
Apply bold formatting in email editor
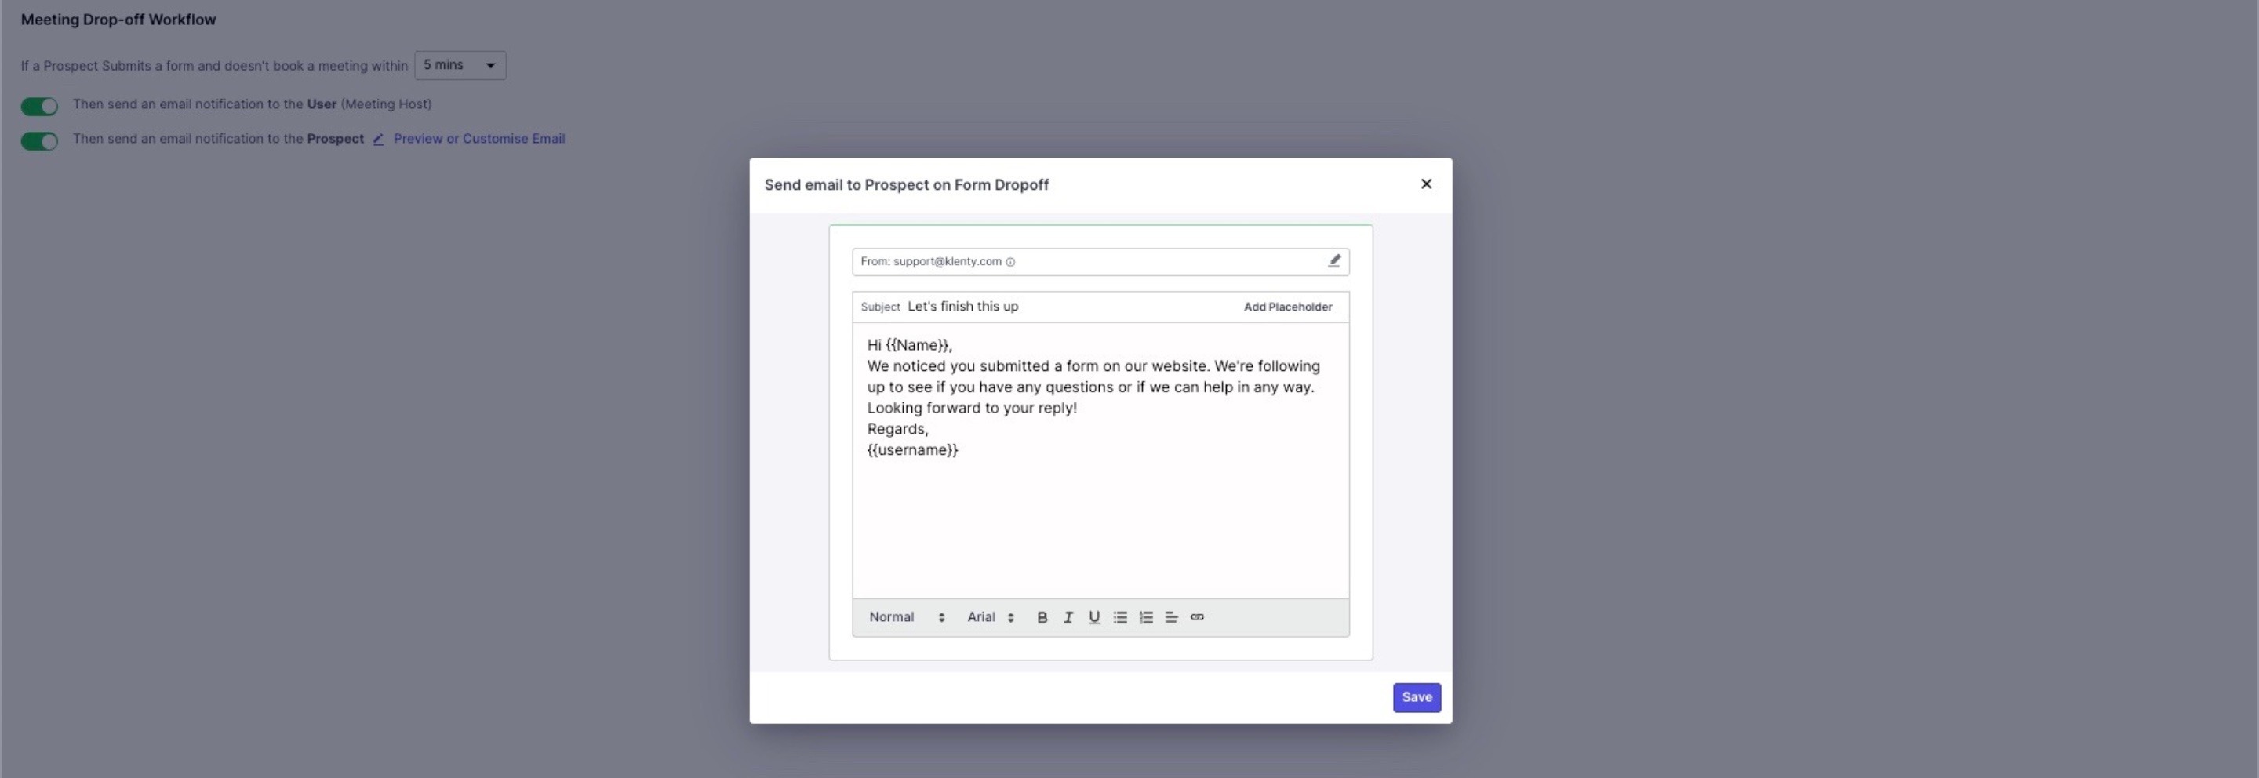coord(1042,617)
